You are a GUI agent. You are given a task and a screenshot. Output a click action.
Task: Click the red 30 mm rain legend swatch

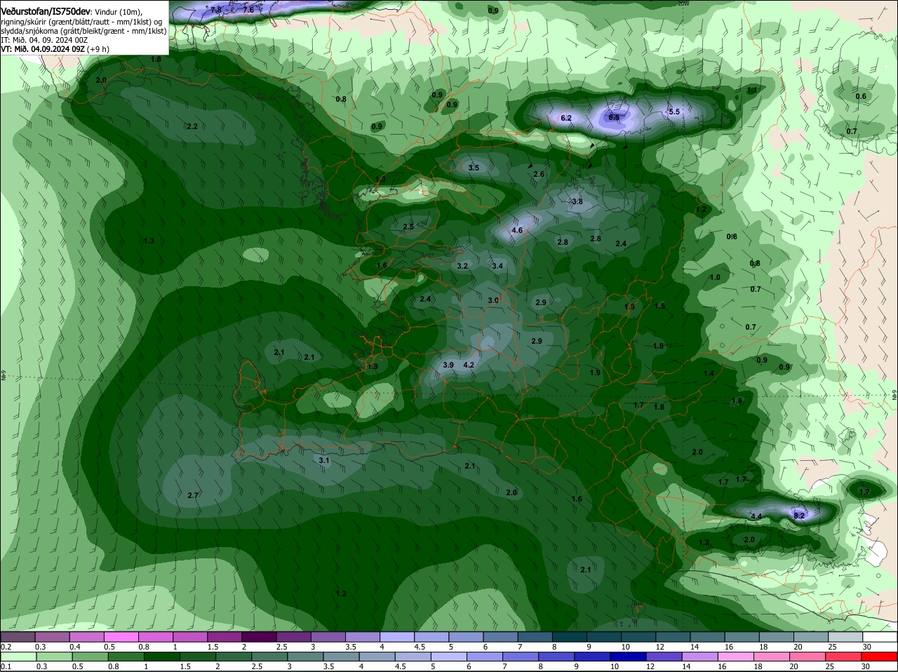pyautogui.click(x=880, y=657)
